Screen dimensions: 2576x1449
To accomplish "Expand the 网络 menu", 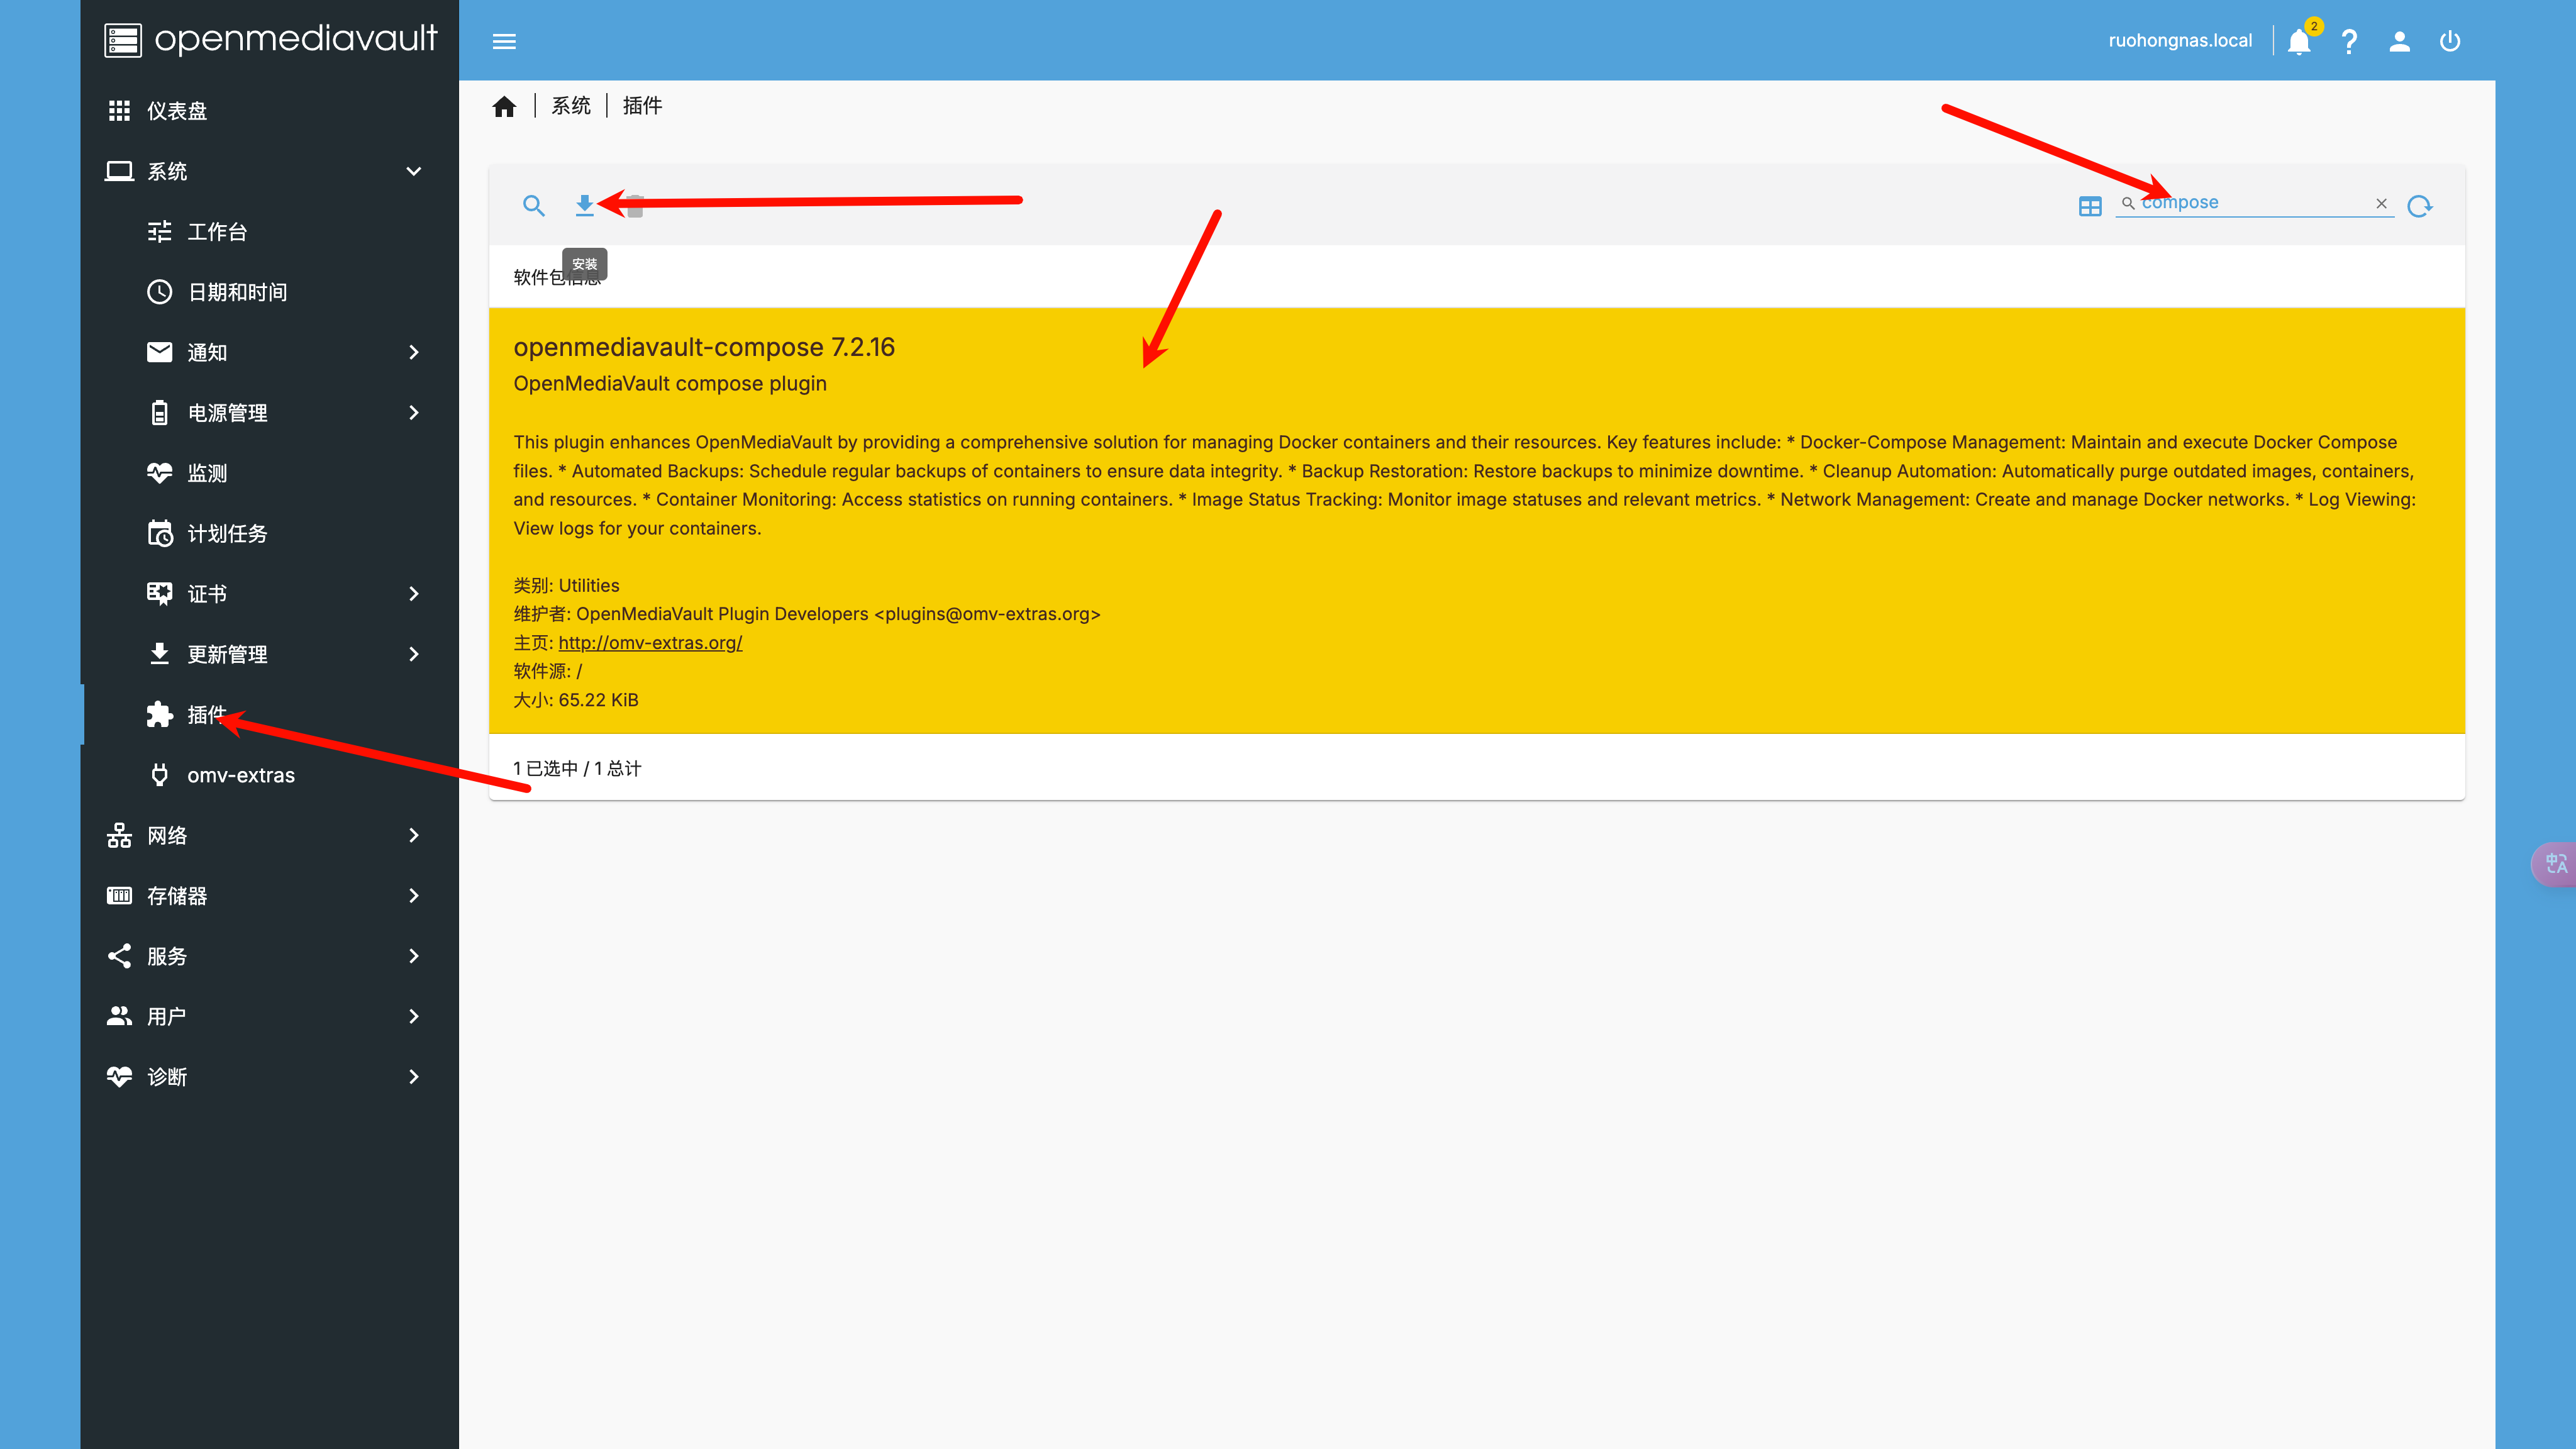I will pyautogui.click(x=269, y=835).
